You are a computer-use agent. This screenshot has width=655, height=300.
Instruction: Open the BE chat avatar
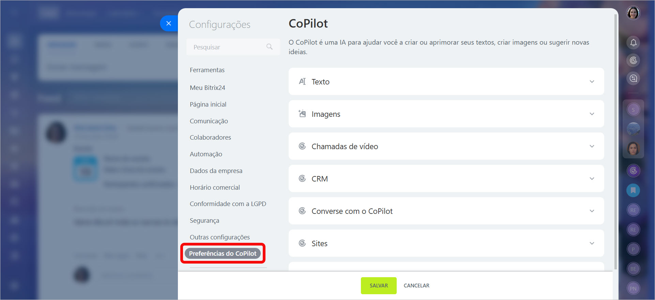(633, 269)
